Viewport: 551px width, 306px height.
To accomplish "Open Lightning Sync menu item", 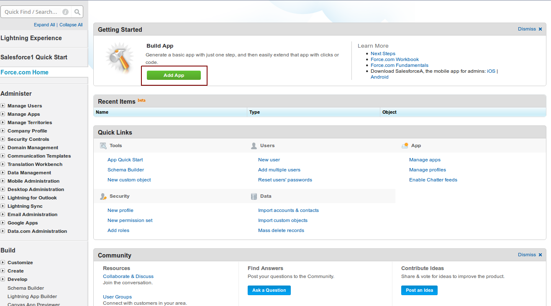I will 25,206.
